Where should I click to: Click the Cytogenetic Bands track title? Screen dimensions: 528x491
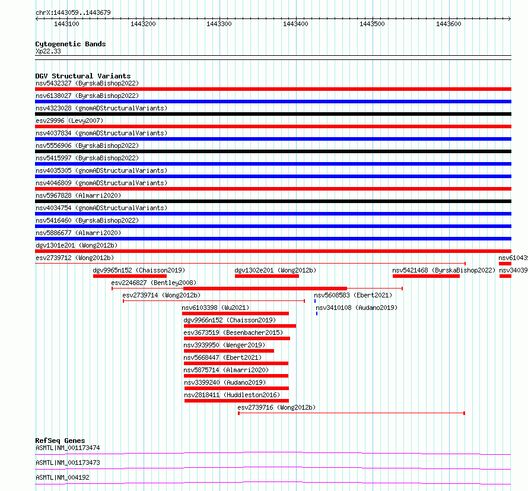point(71,44)
